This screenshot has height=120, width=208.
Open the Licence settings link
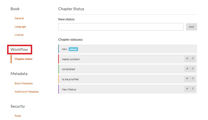19,35
